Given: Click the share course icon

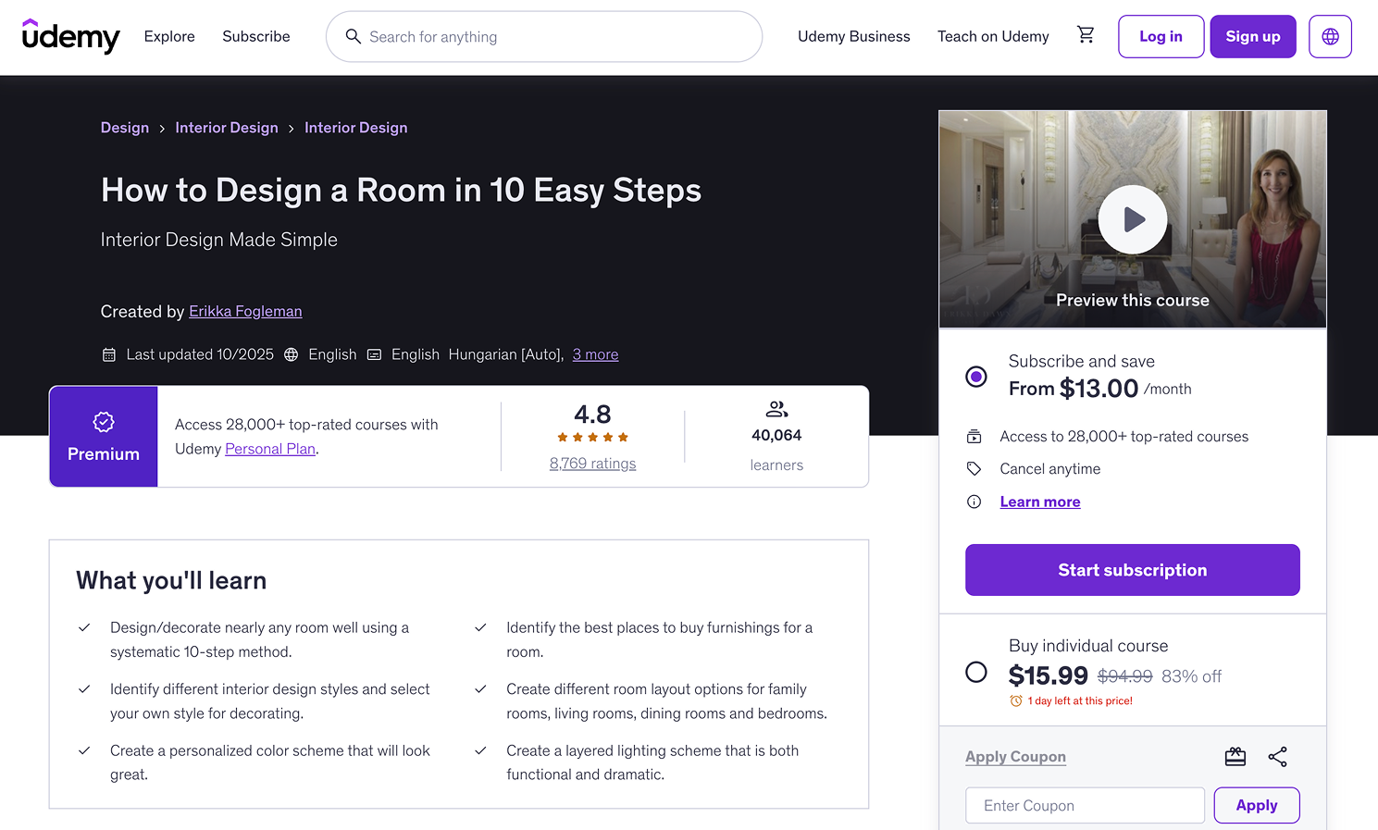Looking at the screenshot, I should click(1277, 757).
